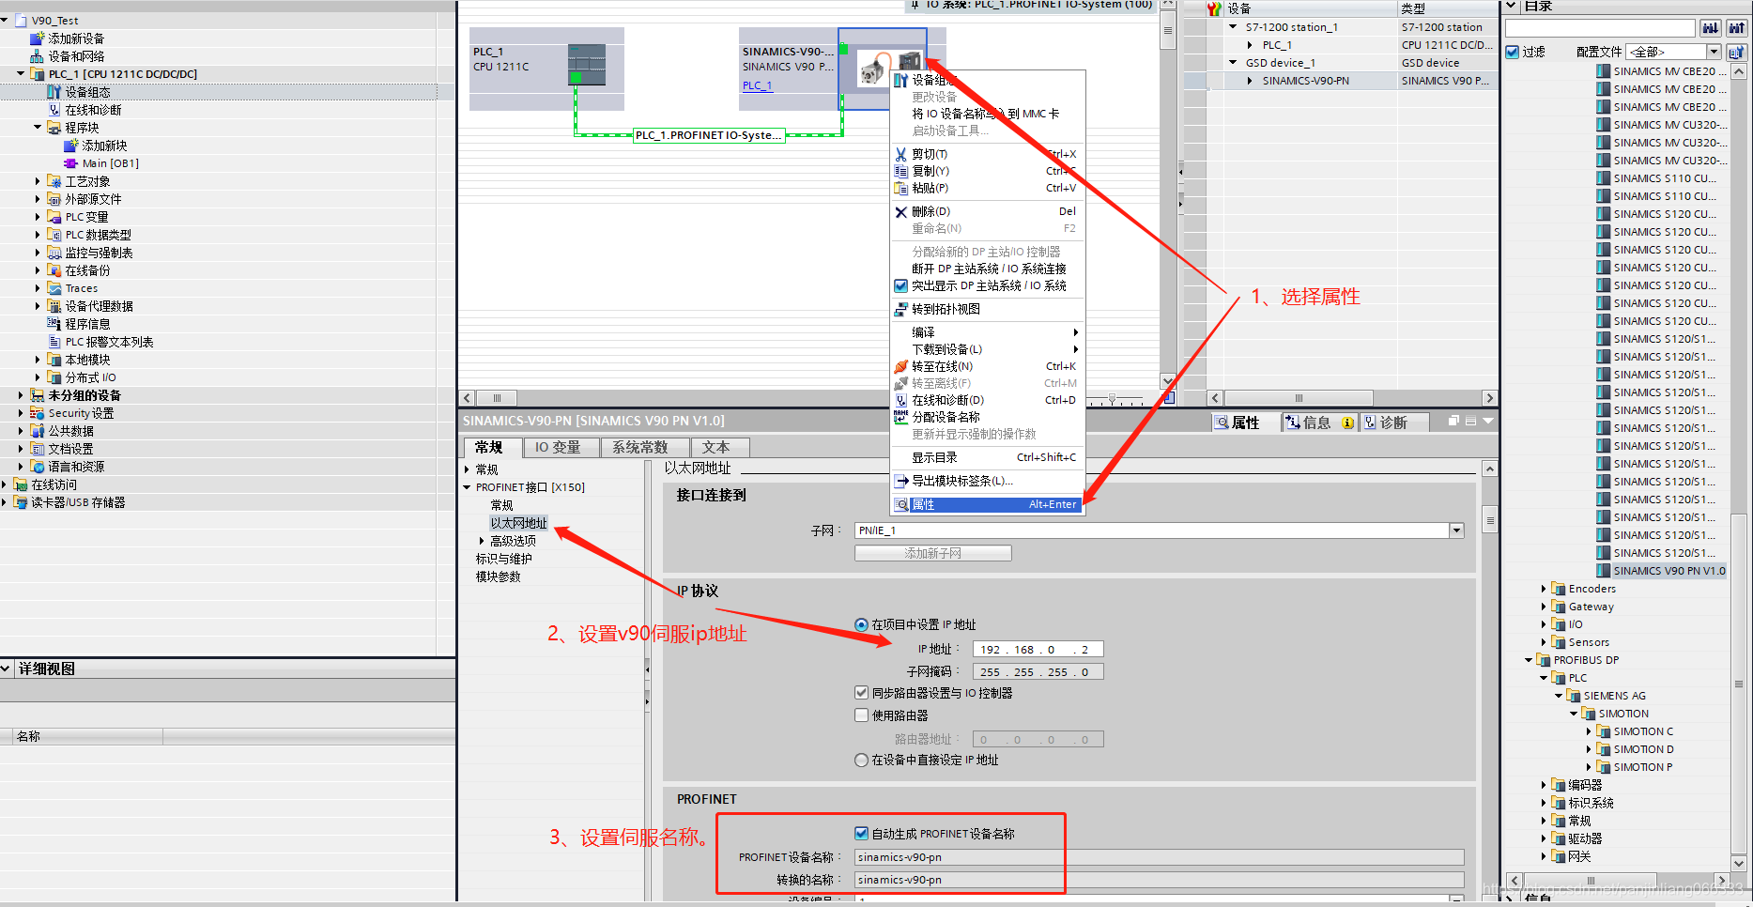Click the Main [OB1] block icon
1753x907 pixels.
pyautogui.click(x=71, y=163)
